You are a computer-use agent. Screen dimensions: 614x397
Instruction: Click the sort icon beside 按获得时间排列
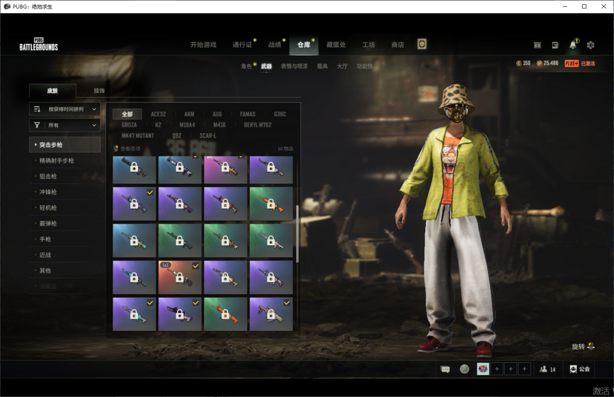[37, 109]
